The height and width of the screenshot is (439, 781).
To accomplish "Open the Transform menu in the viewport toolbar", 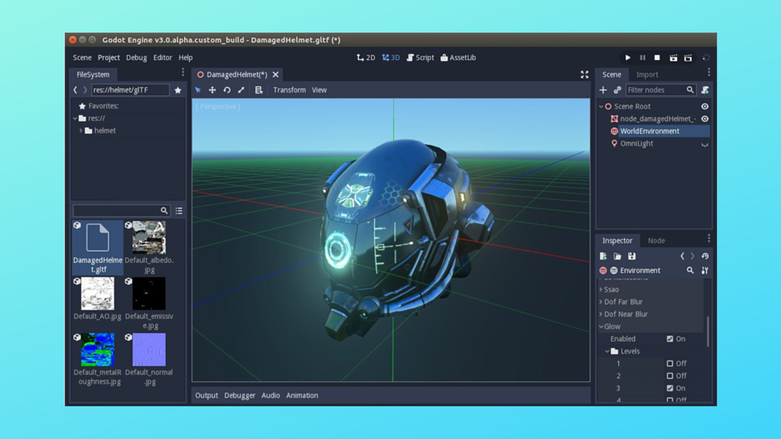I will [x=289, y=90].
